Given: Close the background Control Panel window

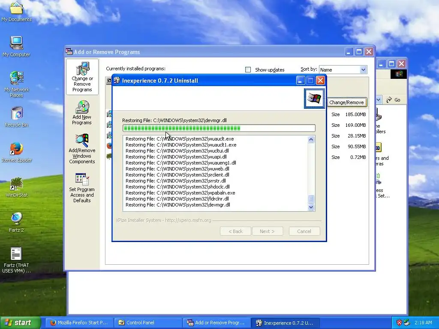Looking at the screenshot, I should [x=401, y=64].
